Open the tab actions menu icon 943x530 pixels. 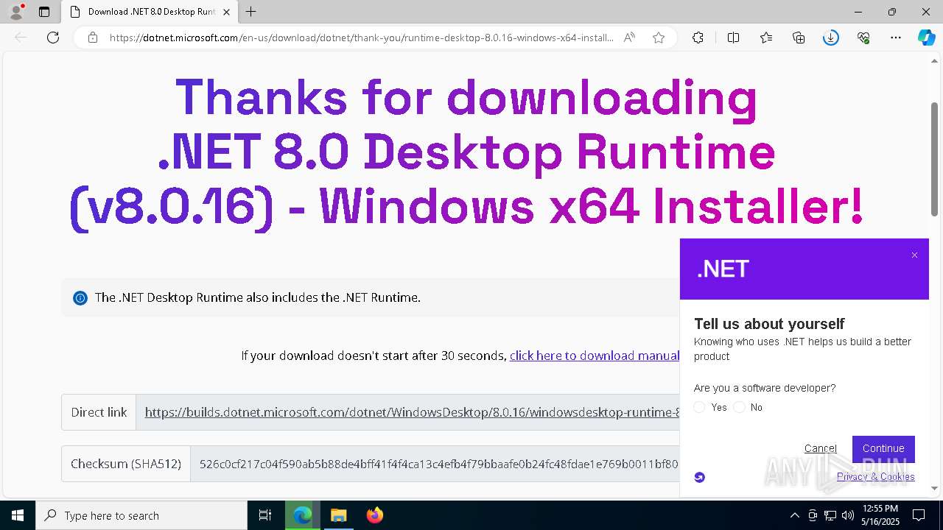44,12
